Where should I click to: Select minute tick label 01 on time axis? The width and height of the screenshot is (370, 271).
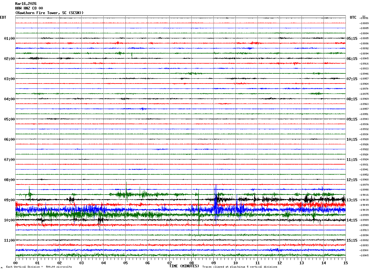coord(37,263)
